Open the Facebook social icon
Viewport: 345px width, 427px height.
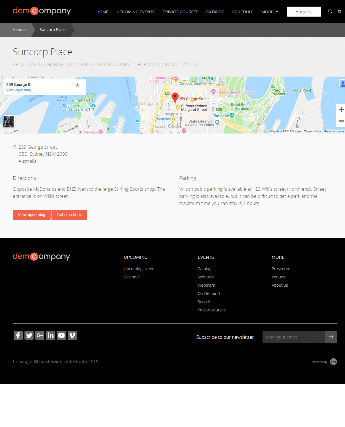18,335
